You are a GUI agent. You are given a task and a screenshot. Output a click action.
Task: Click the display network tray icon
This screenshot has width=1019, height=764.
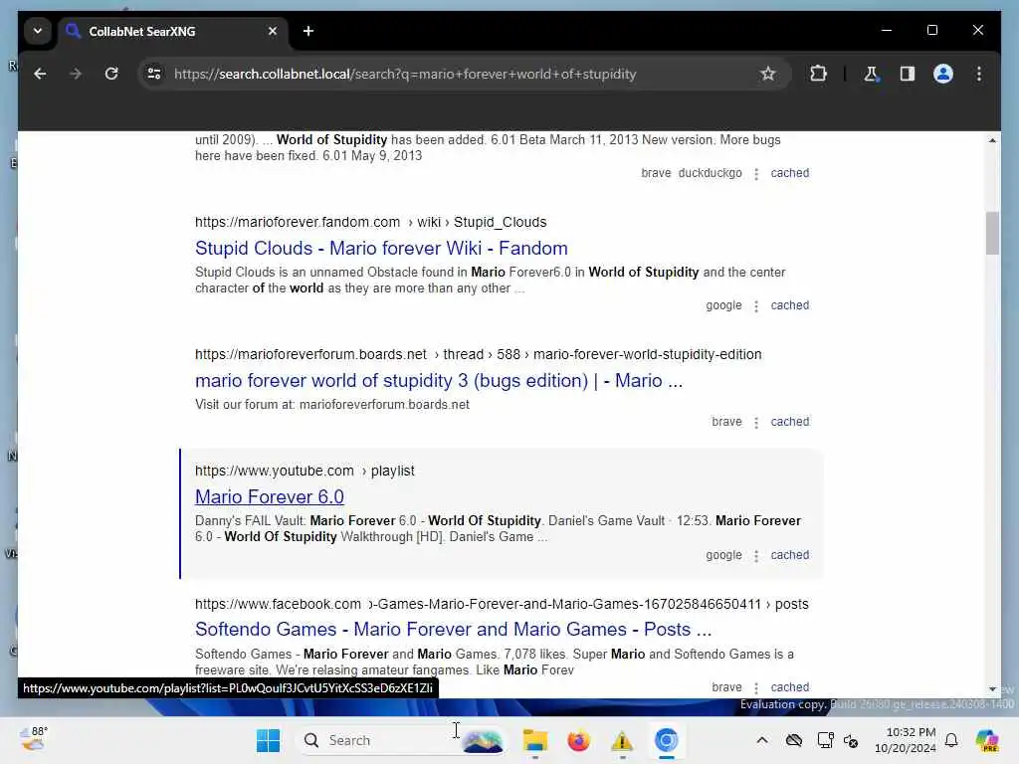tap(825, 740)
